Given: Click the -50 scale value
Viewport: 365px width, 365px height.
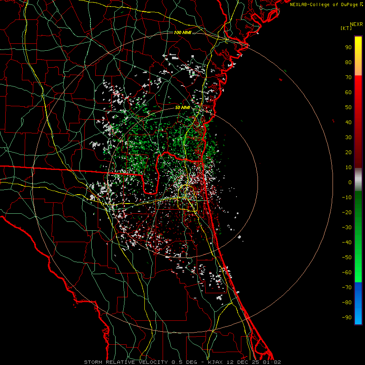Looking at the screenshot, I should click(347, 257).
